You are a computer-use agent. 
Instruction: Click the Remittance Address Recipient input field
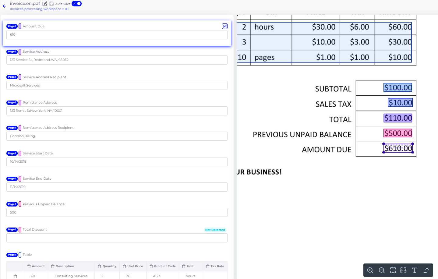point(117,136)
